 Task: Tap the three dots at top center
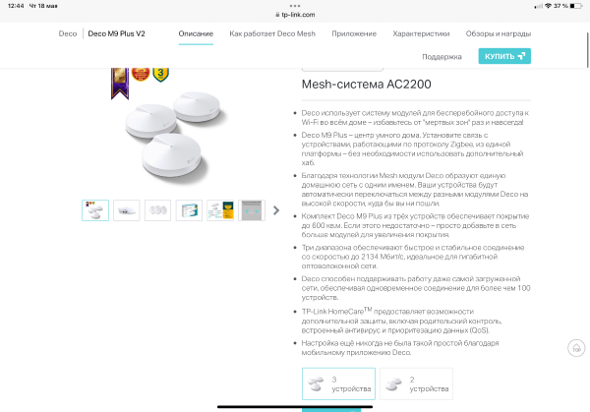(x=295, y=6)
